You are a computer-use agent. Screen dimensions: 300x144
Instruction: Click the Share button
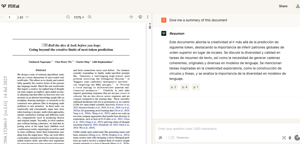283,6
